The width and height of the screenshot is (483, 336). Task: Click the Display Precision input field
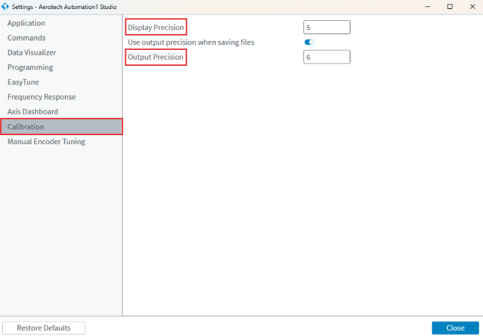(327, 27)
